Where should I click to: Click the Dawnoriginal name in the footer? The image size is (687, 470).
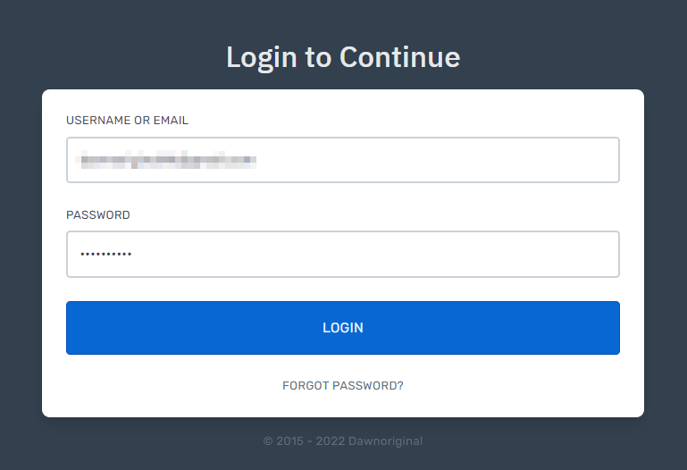coord(385,441)
